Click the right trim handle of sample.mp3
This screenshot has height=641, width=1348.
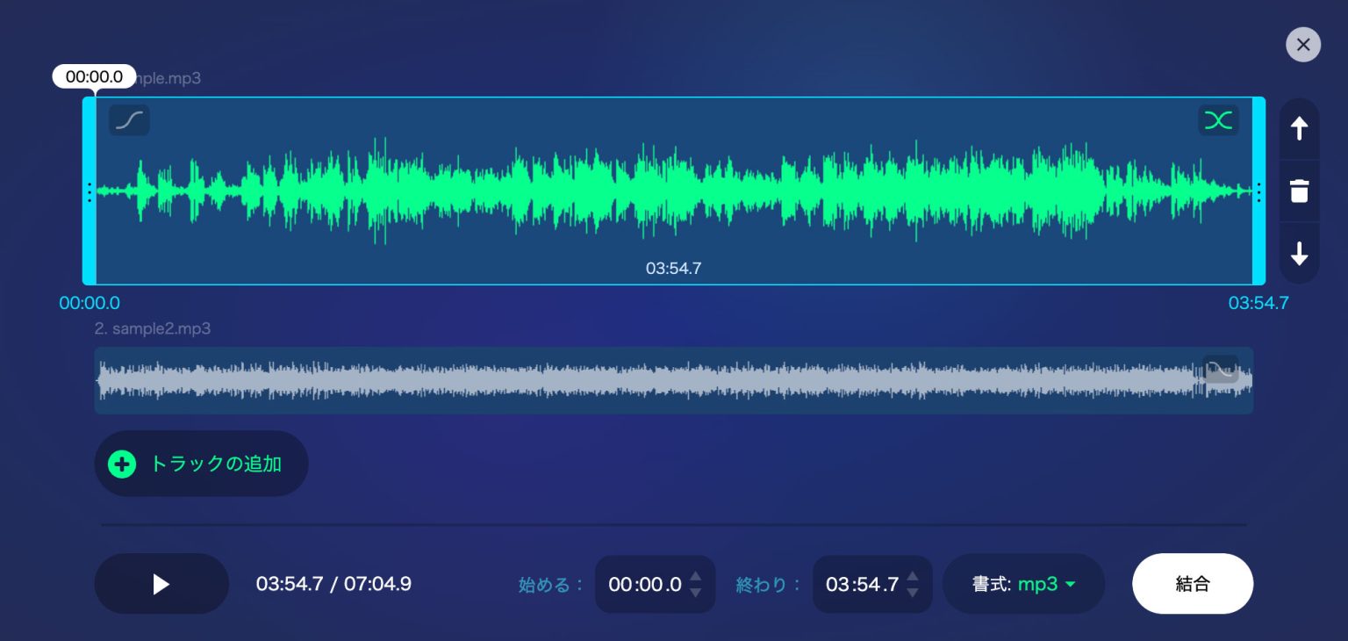coord(1258,191)
